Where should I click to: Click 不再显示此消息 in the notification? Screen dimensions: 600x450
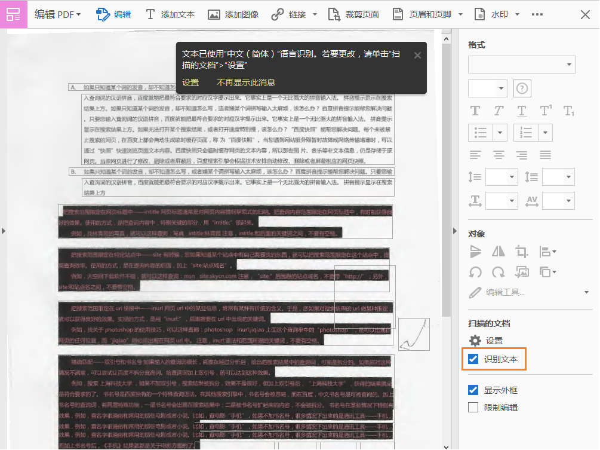[245, 82]
